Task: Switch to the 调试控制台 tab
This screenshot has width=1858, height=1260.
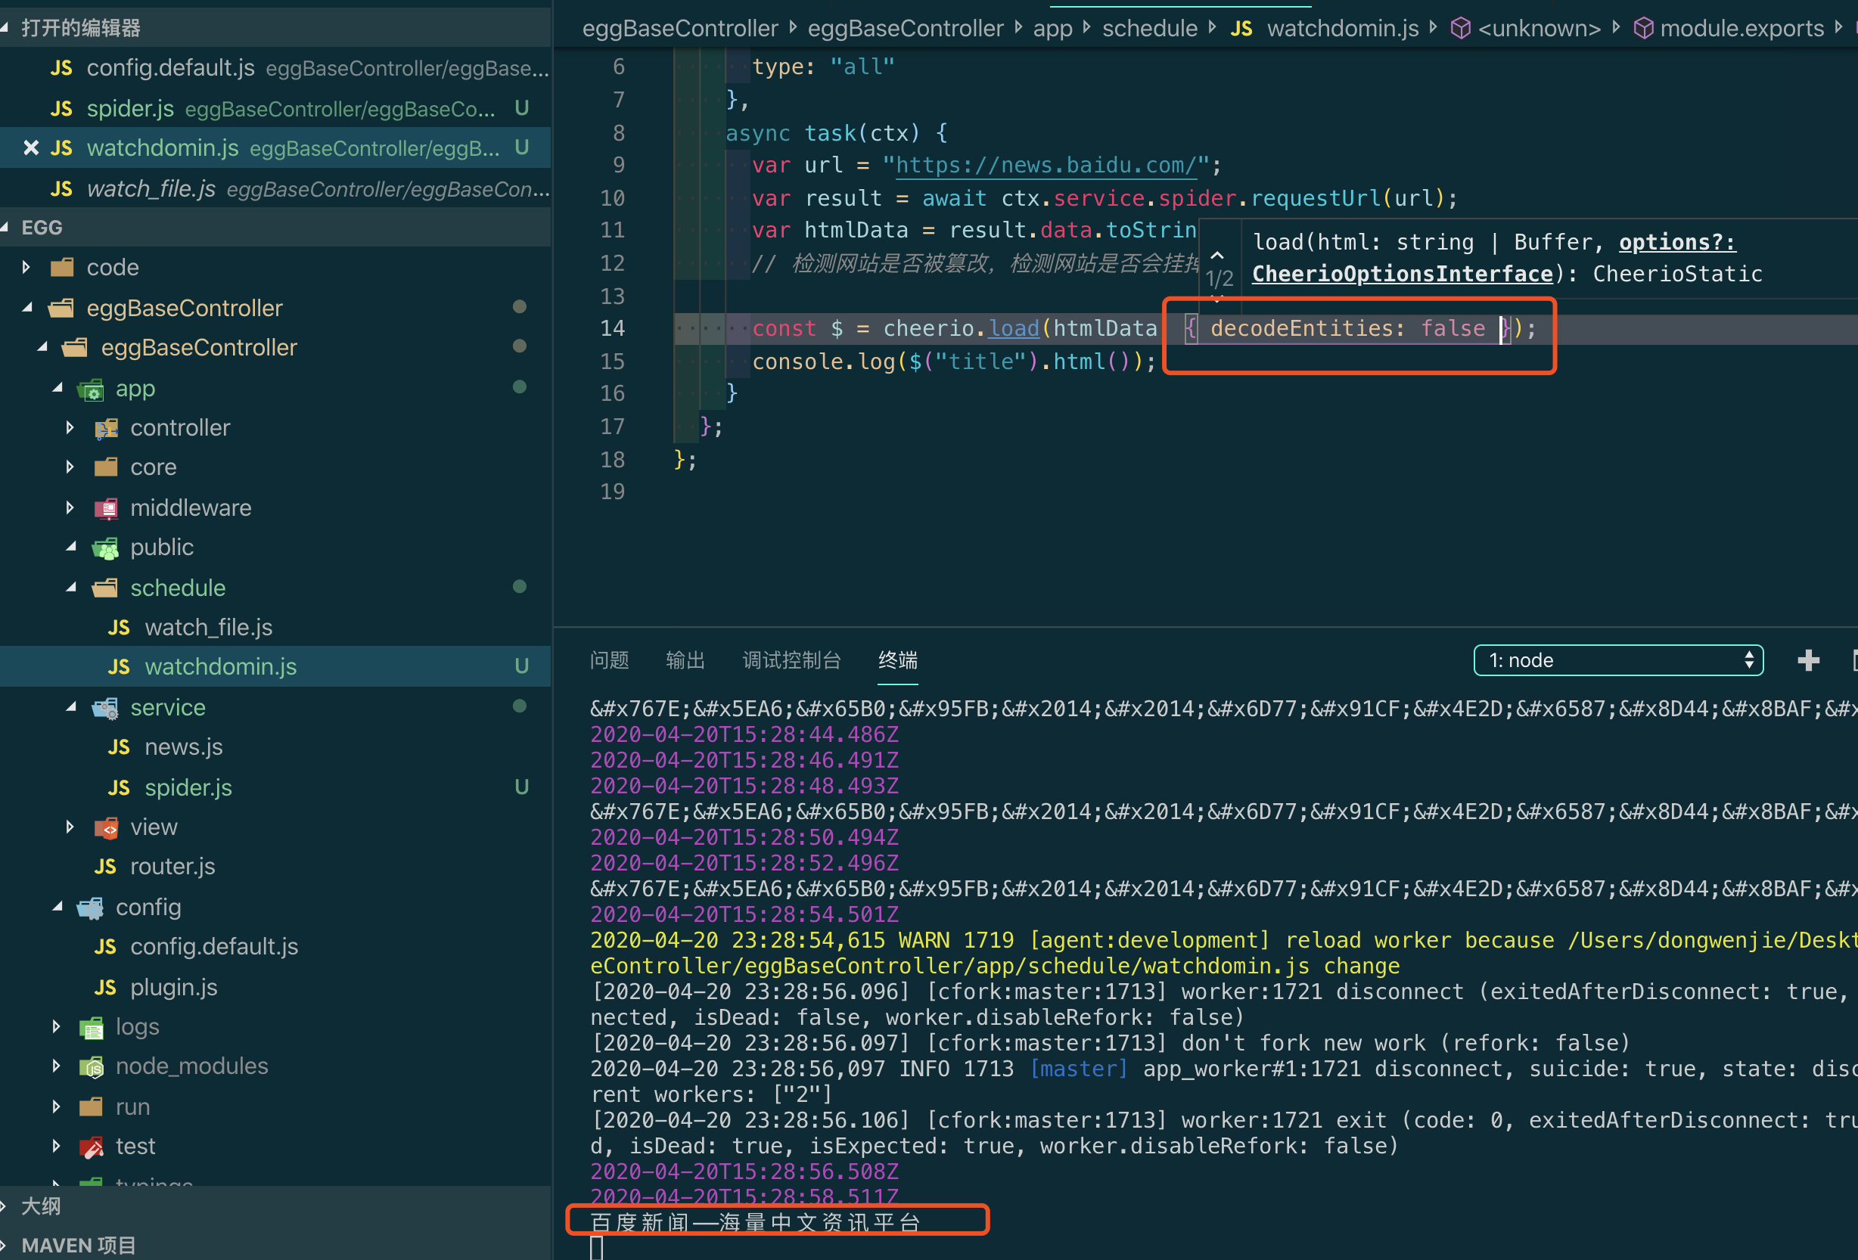Action: pyautogui.click(x=791, y=660)
